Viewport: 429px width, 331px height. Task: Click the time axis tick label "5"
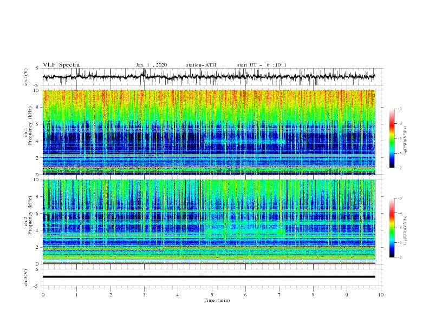tap(212, 295)
